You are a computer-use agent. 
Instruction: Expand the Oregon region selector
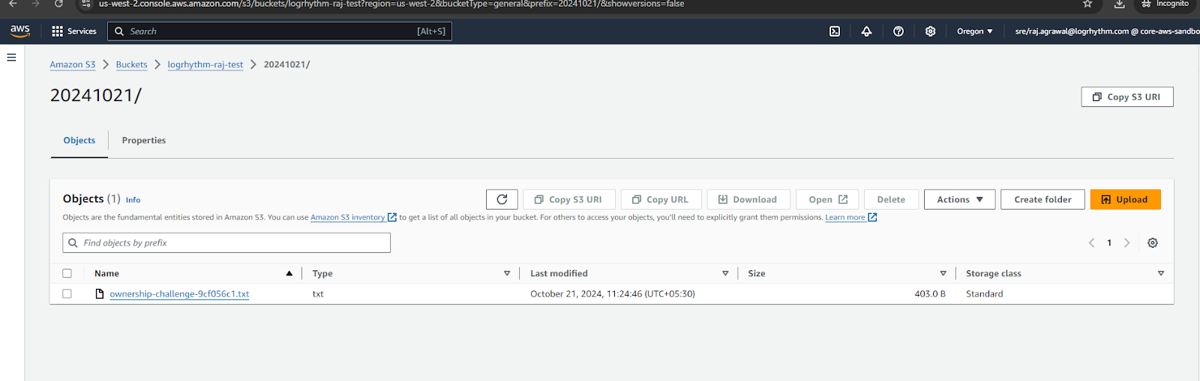pos(974,31)
